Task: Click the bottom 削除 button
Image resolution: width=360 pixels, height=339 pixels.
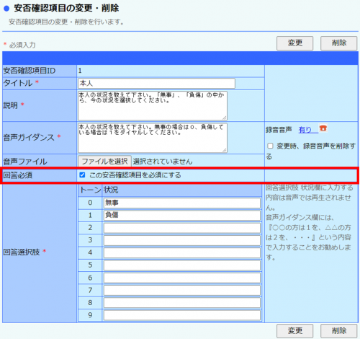Action: (x=339, y=331)
